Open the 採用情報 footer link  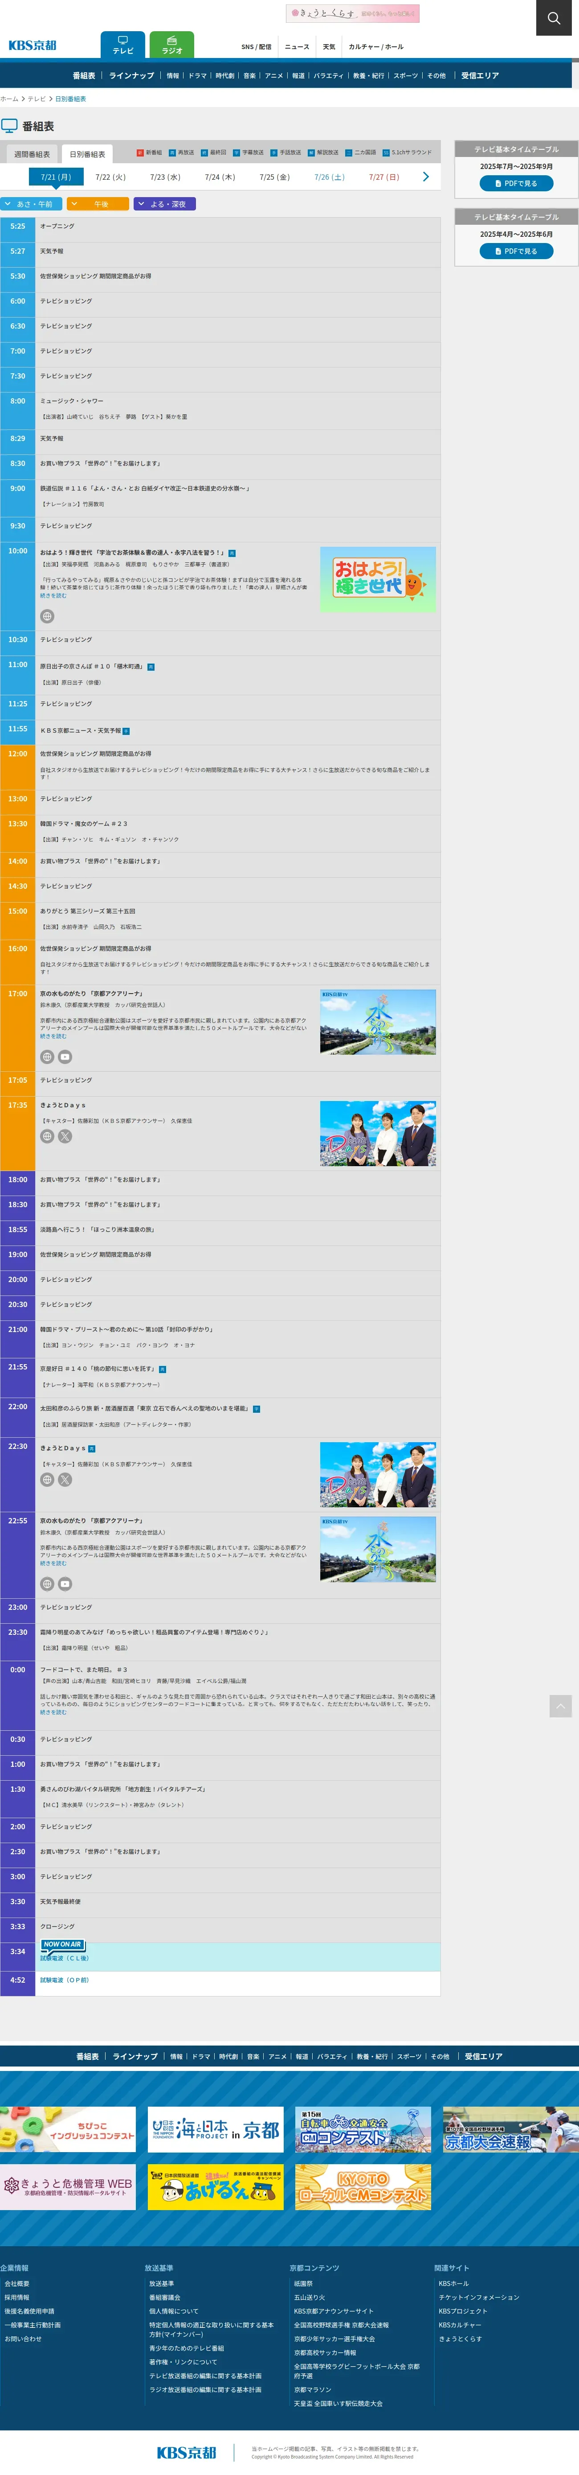pyautogui.click(x=17, y=2297)
